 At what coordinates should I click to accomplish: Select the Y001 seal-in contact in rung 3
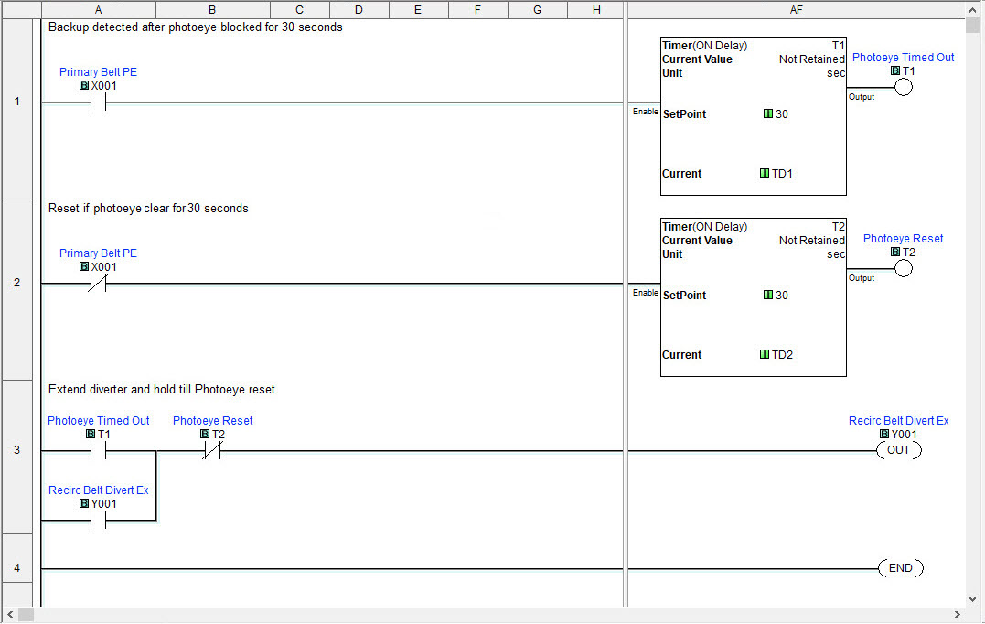pos(98,521)
